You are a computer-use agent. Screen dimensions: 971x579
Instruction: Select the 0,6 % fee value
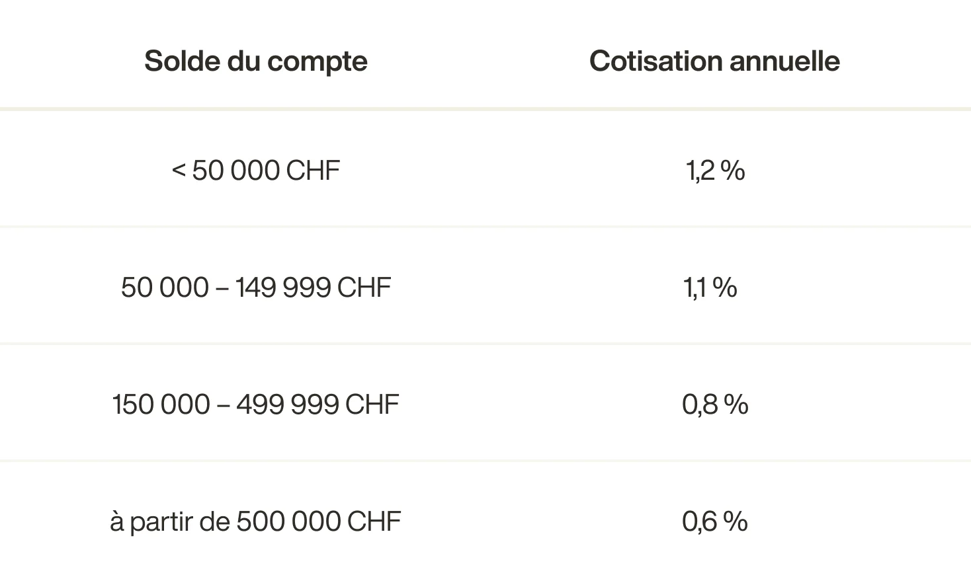click(715, 521)
